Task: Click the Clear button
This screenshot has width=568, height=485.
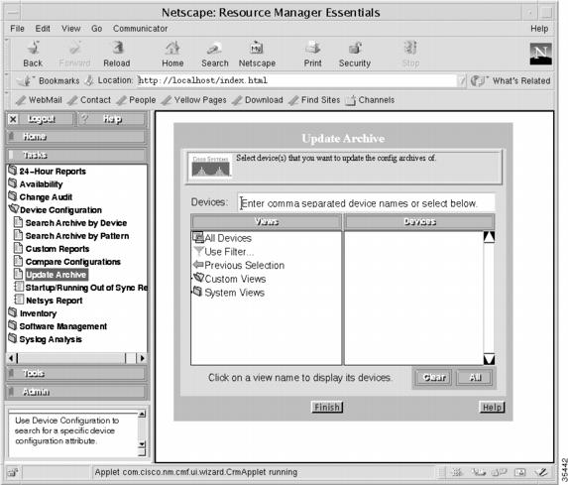Action: [x=433, y=378]
